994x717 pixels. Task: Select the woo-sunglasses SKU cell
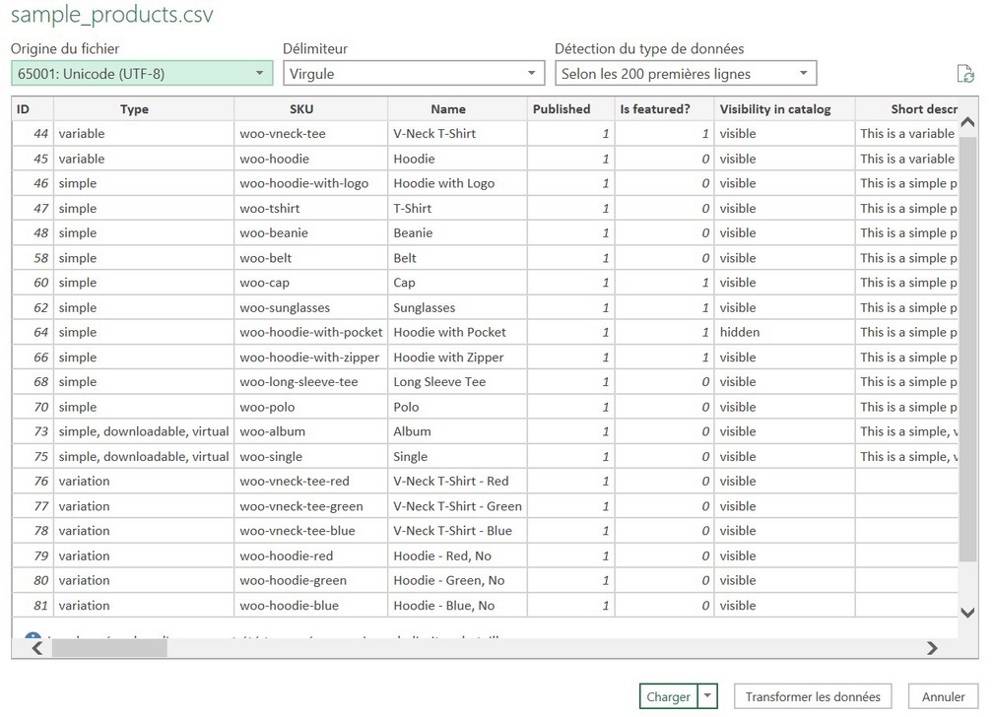click(285, 307)
